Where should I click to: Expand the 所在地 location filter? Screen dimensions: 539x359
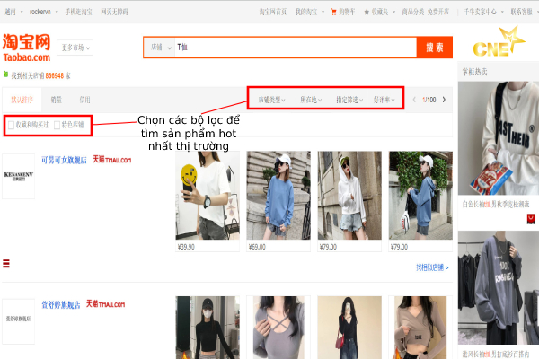(x=311, y=100)
